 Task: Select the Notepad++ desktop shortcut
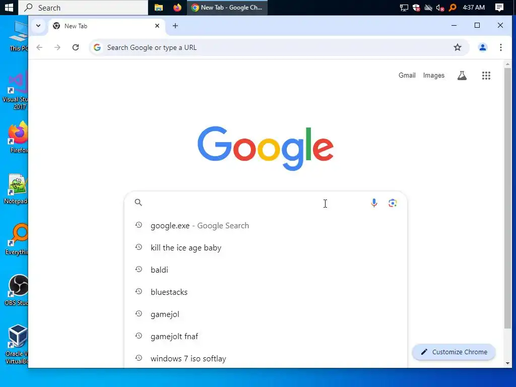(x=16, y=188)
